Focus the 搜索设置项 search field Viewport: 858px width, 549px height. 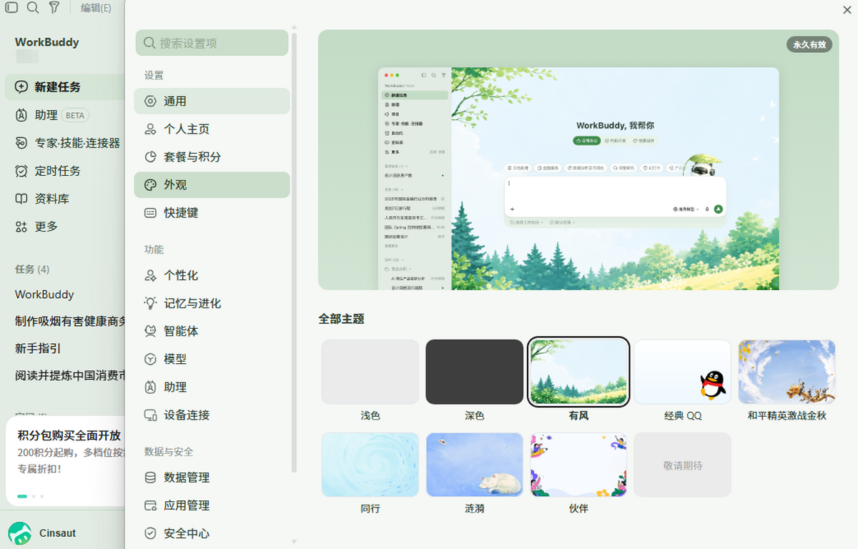pyautogui.click(x=212, y=43)
